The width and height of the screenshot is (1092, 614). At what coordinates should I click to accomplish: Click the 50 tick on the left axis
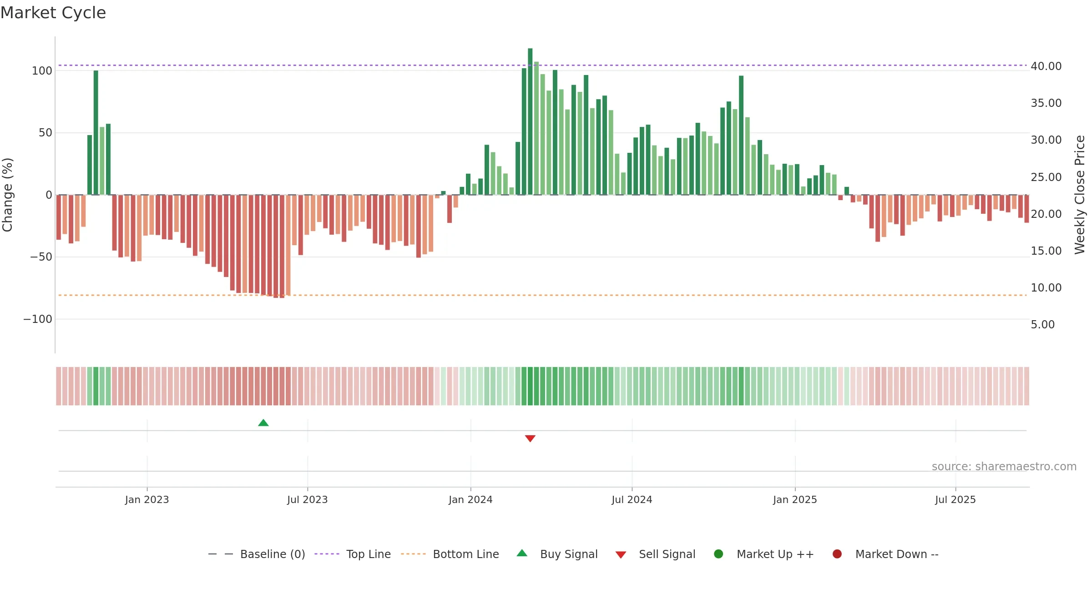[45, 133]
